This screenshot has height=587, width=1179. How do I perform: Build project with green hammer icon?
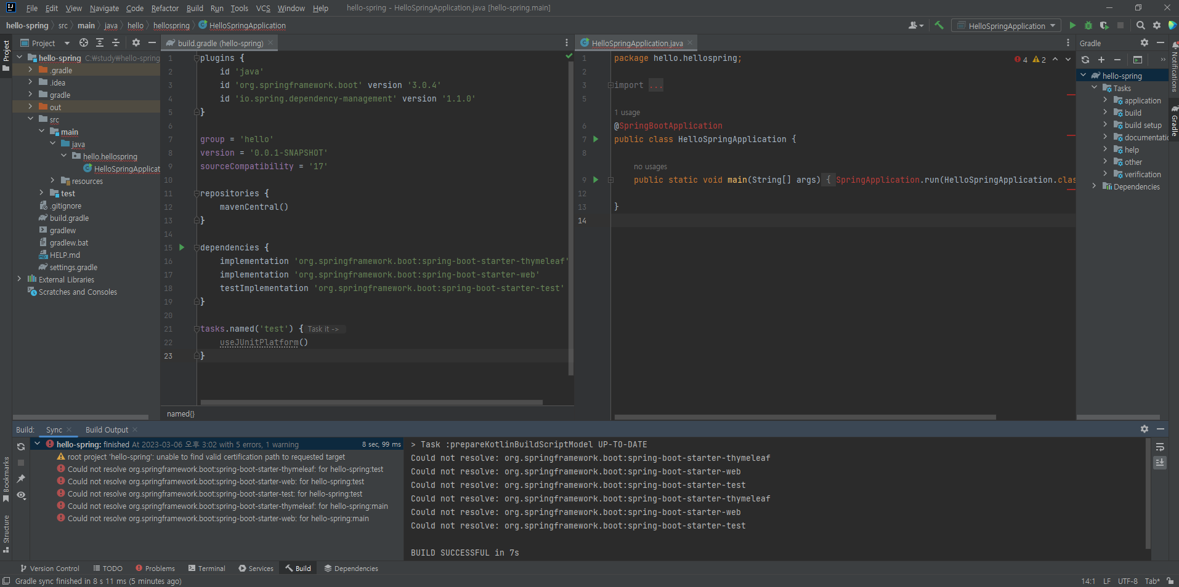[939, 25]
